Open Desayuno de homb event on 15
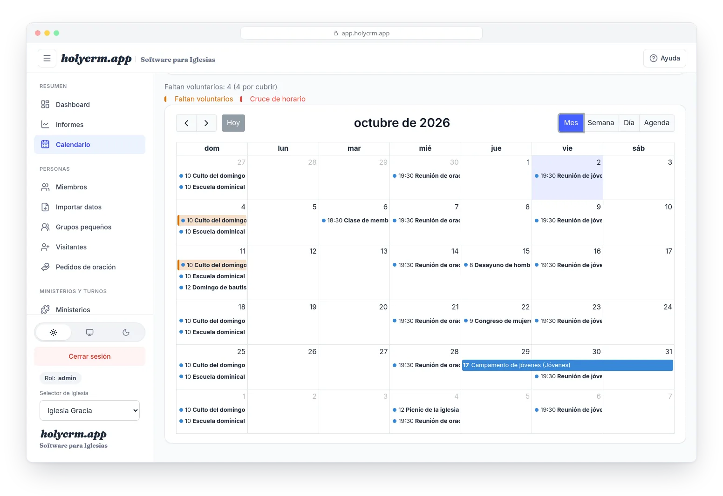The width and height of the screenshot is (723, 496). 497,265
